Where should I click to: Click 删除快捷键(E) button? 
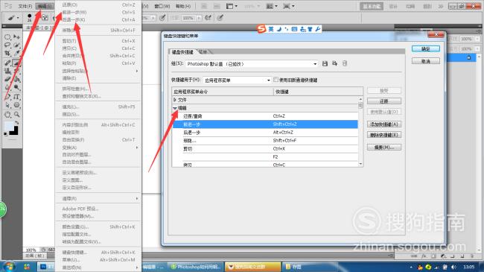tap(384, 135)
